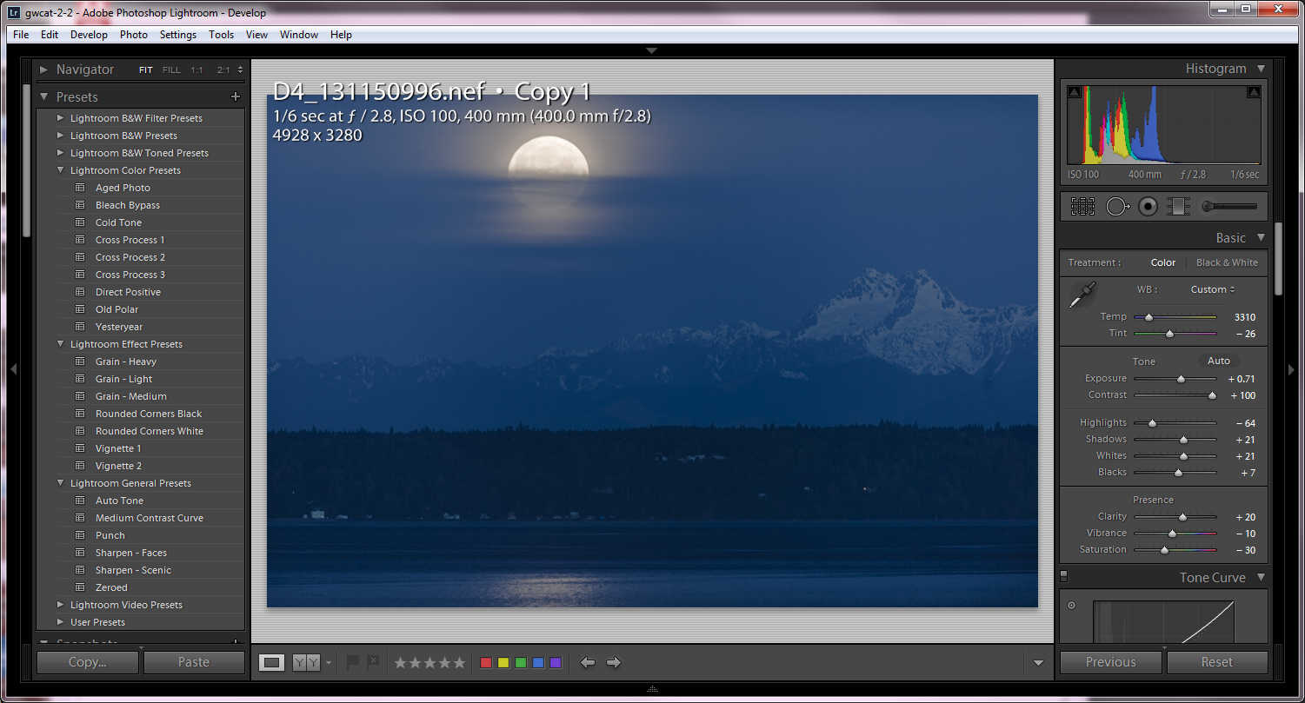Collapse the Histogram panel

(x=1261, y=69)
